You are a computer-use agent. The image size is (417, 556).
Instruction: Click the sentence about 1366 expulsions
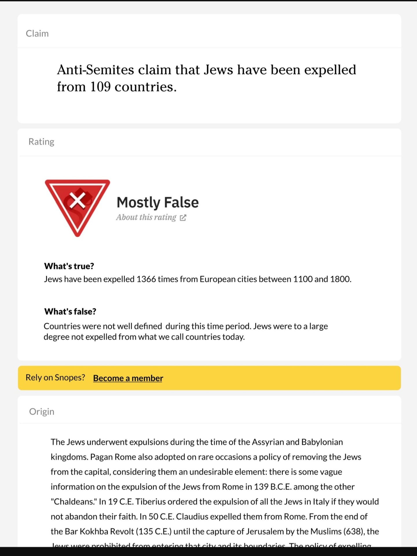(x=197, y=279)
